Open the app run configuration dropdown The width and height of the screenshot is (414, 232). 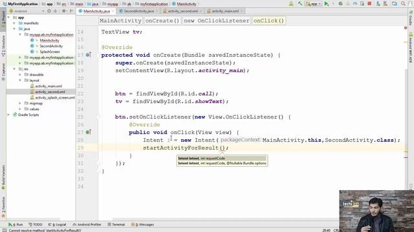pyautogui.click(x=313, y=4)
